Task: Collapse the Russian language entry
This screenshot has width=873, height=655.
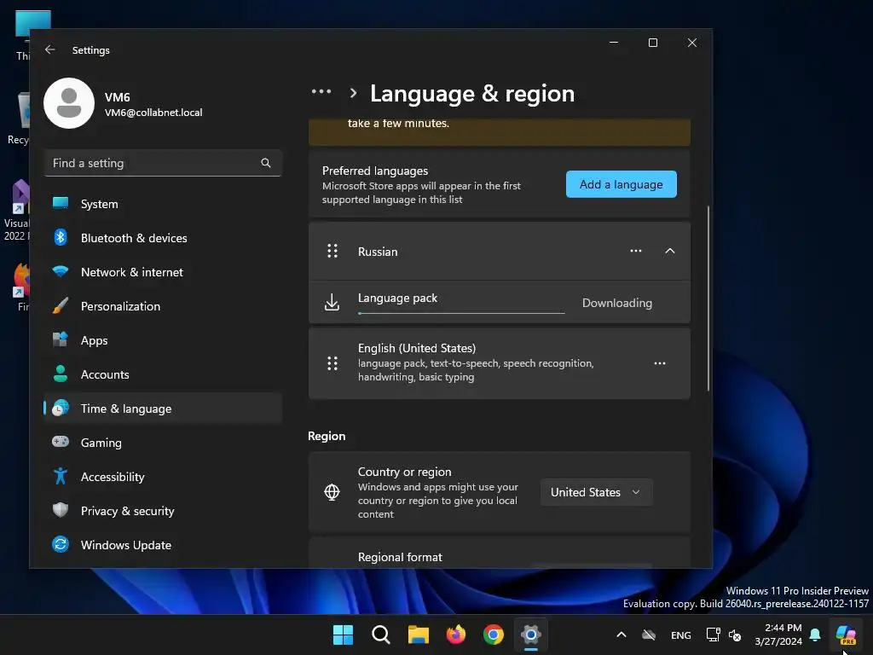Action: (670, 252)
